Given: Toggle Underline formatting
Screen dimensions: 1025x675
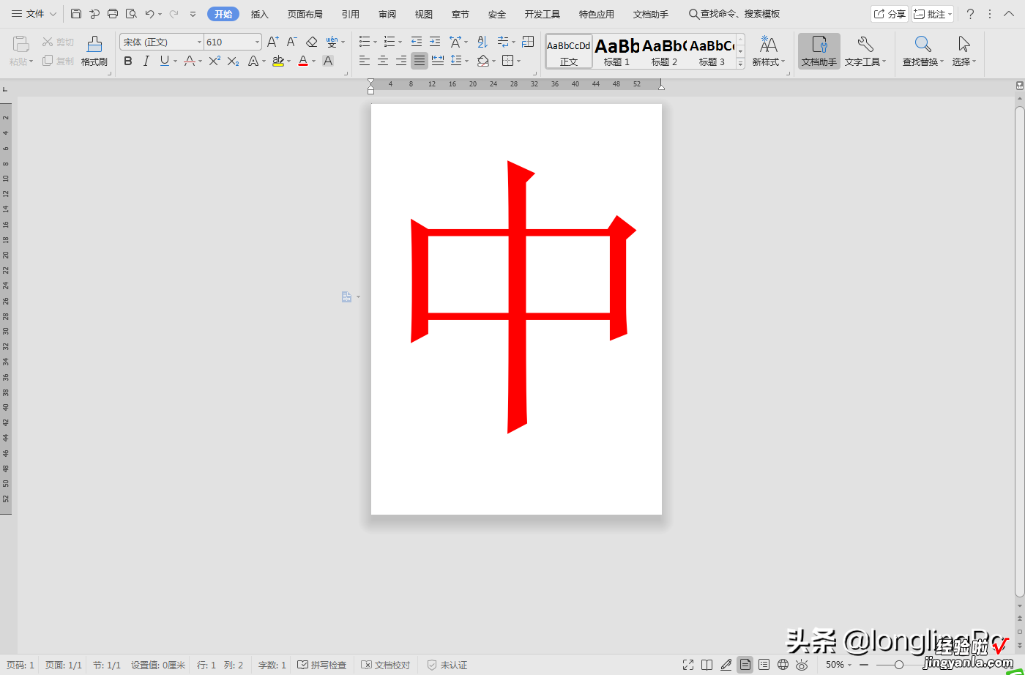Looking at the screenshot, I should tap(165, 61).
